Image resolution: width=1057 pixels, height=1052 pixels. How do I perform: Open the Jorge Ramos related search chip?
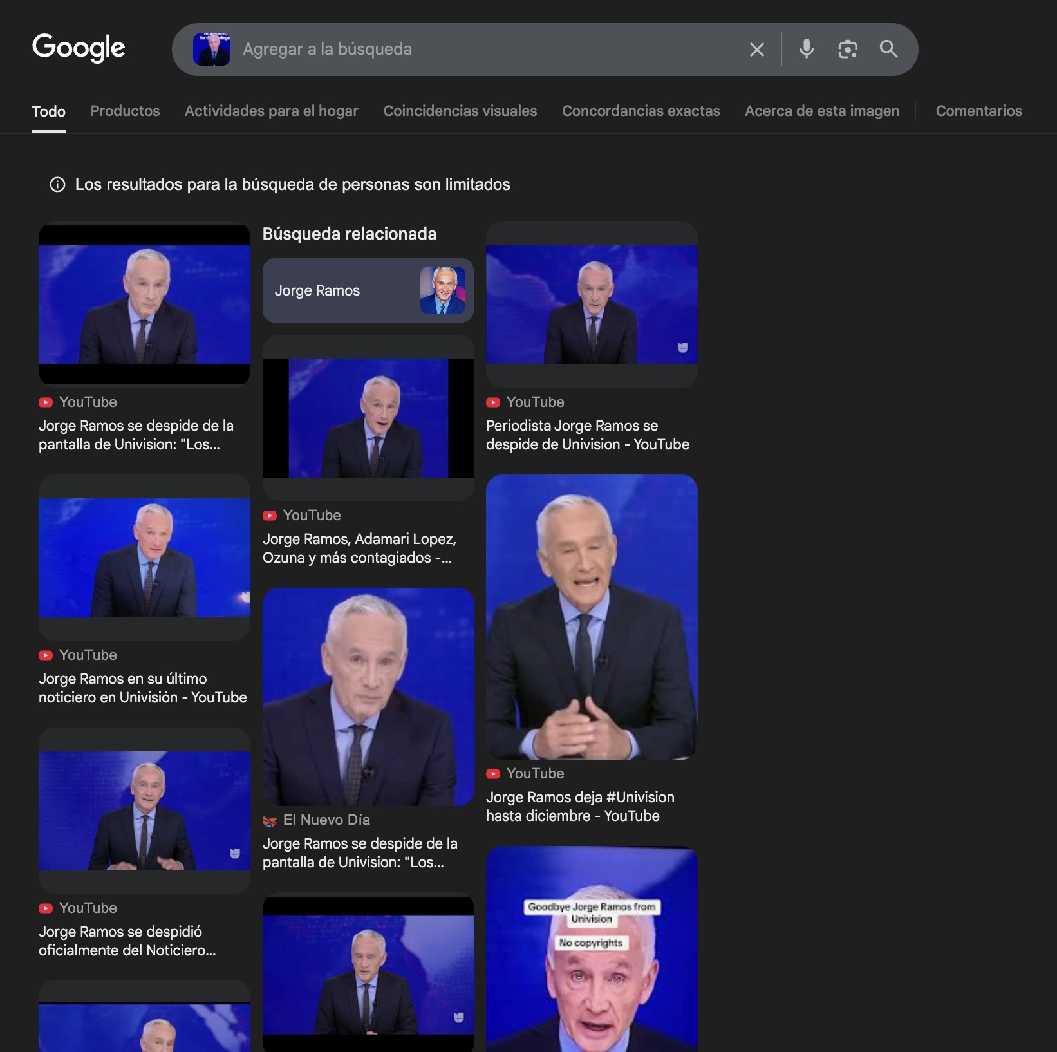pos(368,290)
